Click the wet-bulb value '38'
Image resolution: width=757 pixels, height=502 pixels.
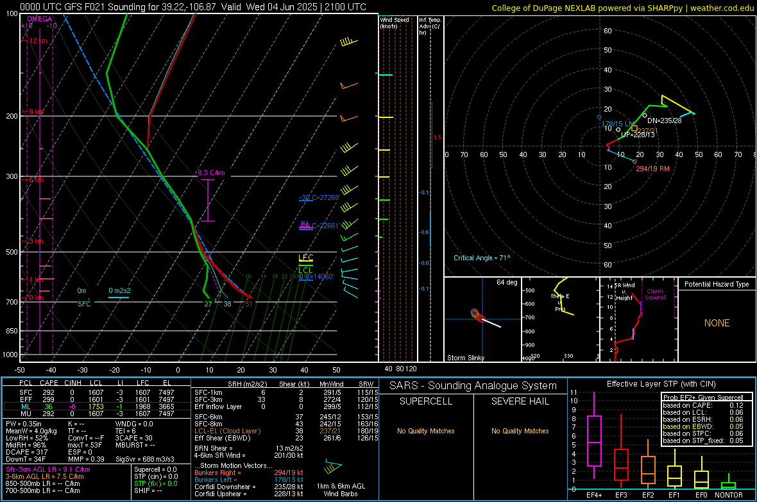tap(227, 304)
